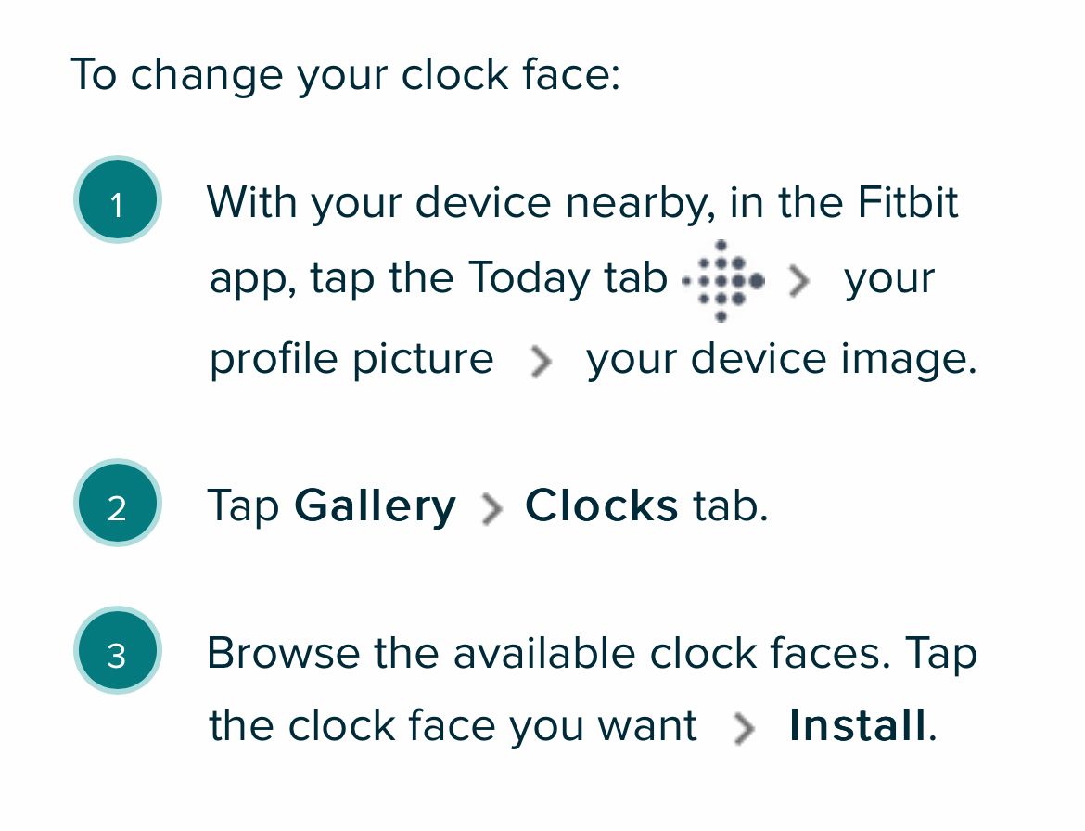Click the chevron after the Fitbit icon
Screen dimensions: 1085x831
pyautogui.click(x=798, y=281)
